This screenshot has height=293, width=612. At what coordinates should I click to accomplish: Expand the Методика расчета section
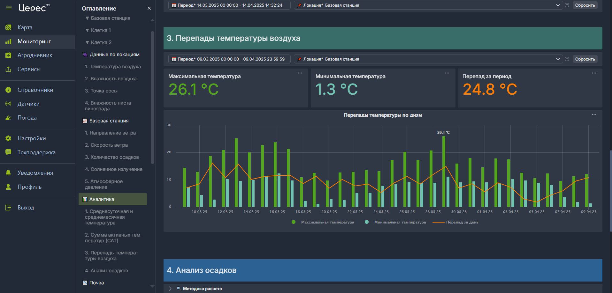[170, 289]
